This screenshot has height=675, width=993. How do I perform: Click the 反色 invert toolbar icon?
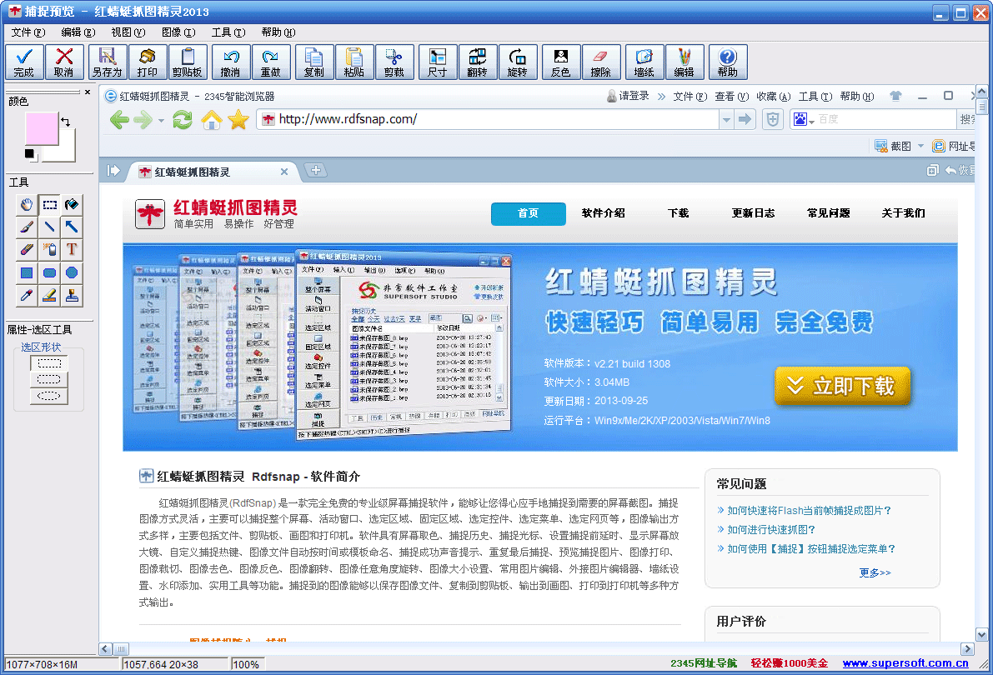[560, 61]
